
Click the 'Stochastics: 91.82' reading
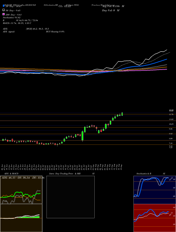[x=12, y=18]
